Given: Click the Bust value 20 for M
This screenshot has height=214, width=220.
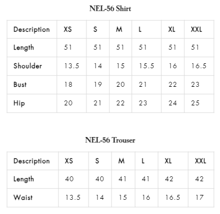Looking at the screenshot, I should pos(120,85).
